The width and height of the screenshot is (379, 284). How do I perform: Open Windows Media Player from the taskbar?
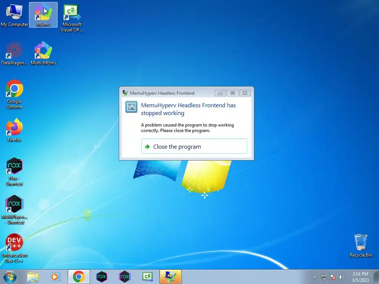point(56,277)
